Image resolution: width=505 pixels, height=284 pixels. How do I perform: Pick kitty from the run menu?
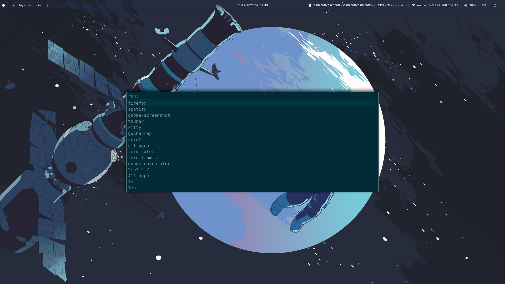click(x=135, y=128)
